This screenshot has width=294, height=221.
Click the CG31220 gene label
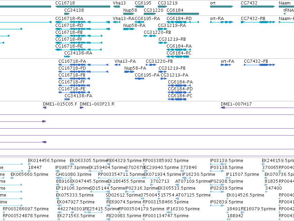(x=153, y=10)
